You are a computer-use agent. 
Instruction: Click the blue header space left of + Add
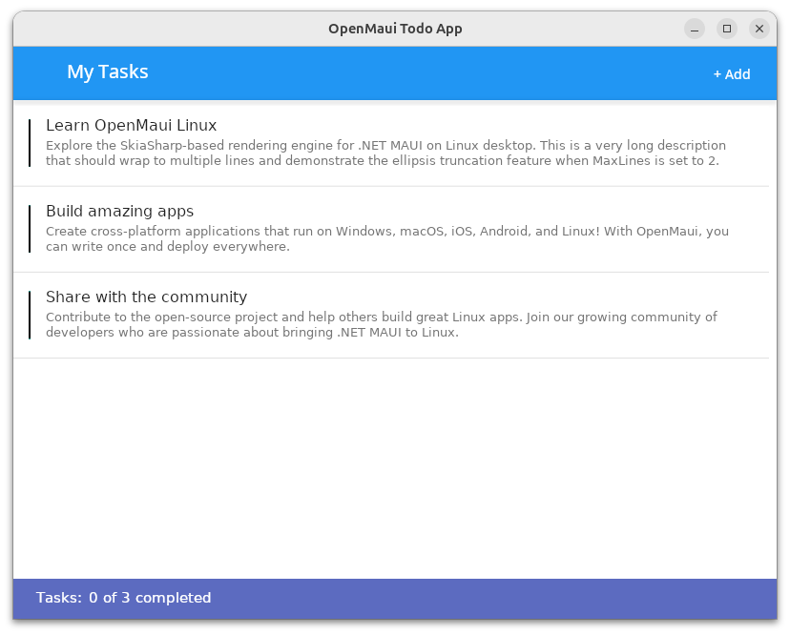pyautogui.click(x=429, y=73)
